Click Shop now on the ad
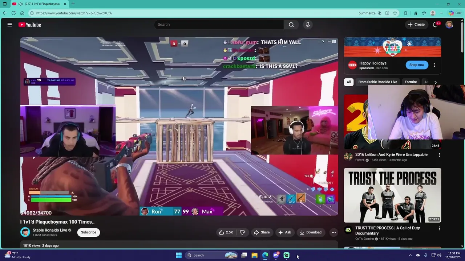 (417, 65)
